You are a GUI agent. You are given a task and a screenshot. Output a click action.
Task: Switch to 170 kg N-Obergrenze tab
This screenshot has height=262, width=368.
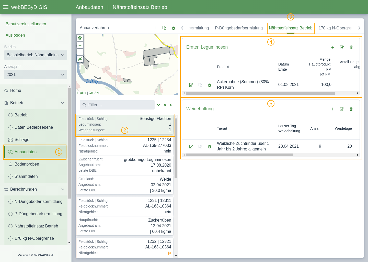pyautogui.click(x=335, y=28)
